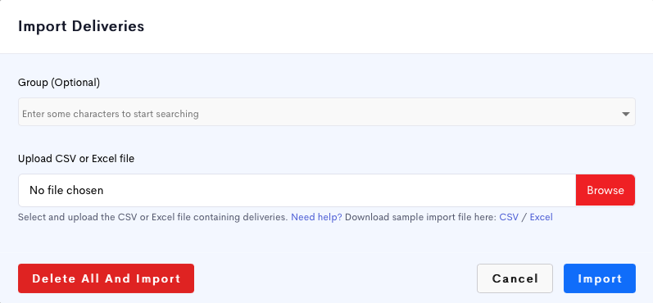
Task: Choose a file using the Browse control
Action: pyautogui.click(x=605, y=190)
